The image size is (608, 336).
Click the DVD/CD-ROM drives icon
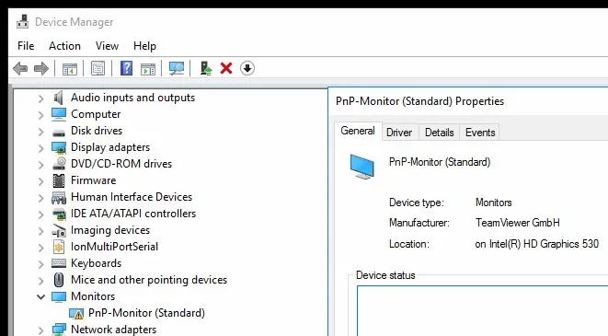pos(59,164)
